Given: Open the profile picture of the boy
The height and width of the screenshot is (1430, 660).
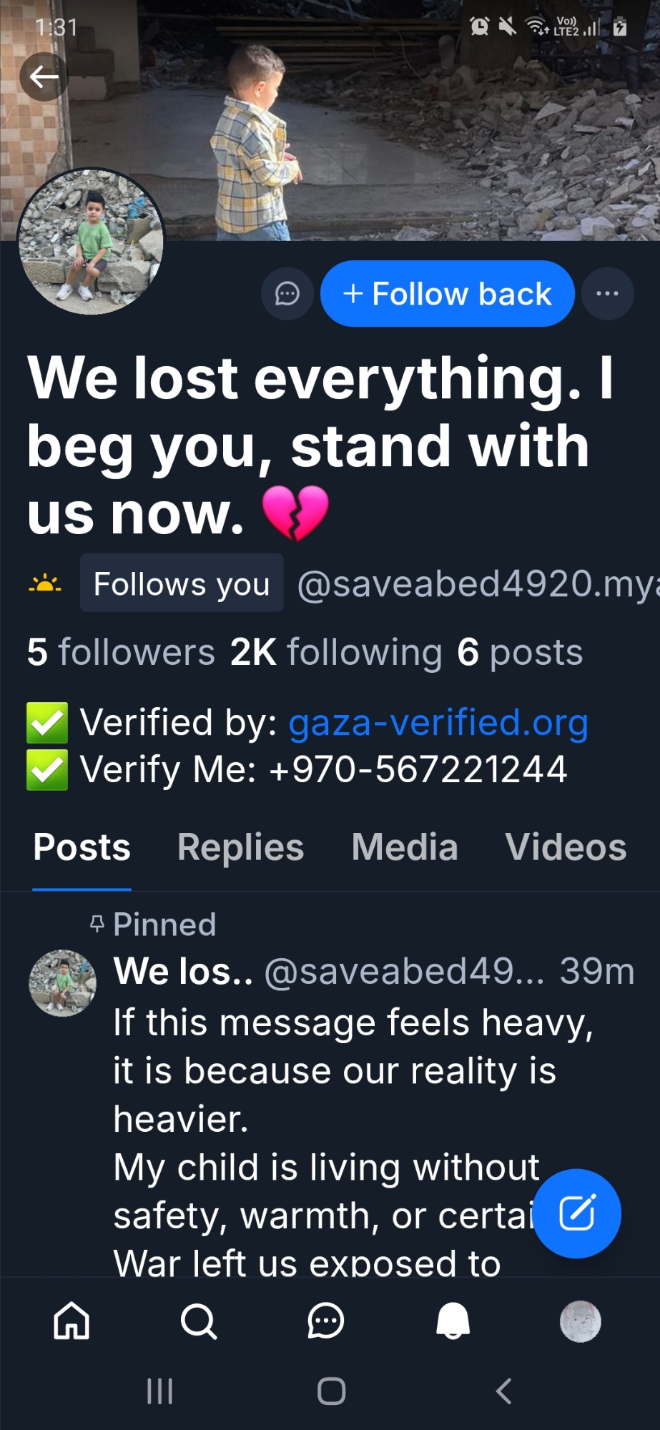Looking at the screenshot, I should point(91,242).
